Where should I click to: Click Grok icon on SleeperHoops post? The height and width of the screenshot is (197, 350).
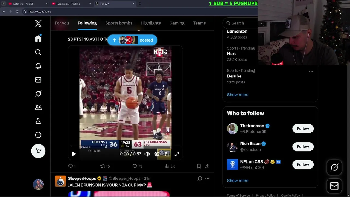click(200, 178)
